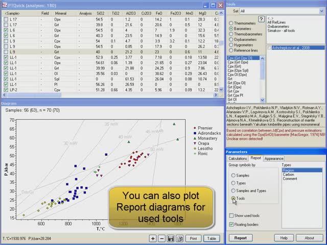327x245 pixels.
Task: Select All RefLines in the set list
Action: pyautogui.click(x=276, y=22)
